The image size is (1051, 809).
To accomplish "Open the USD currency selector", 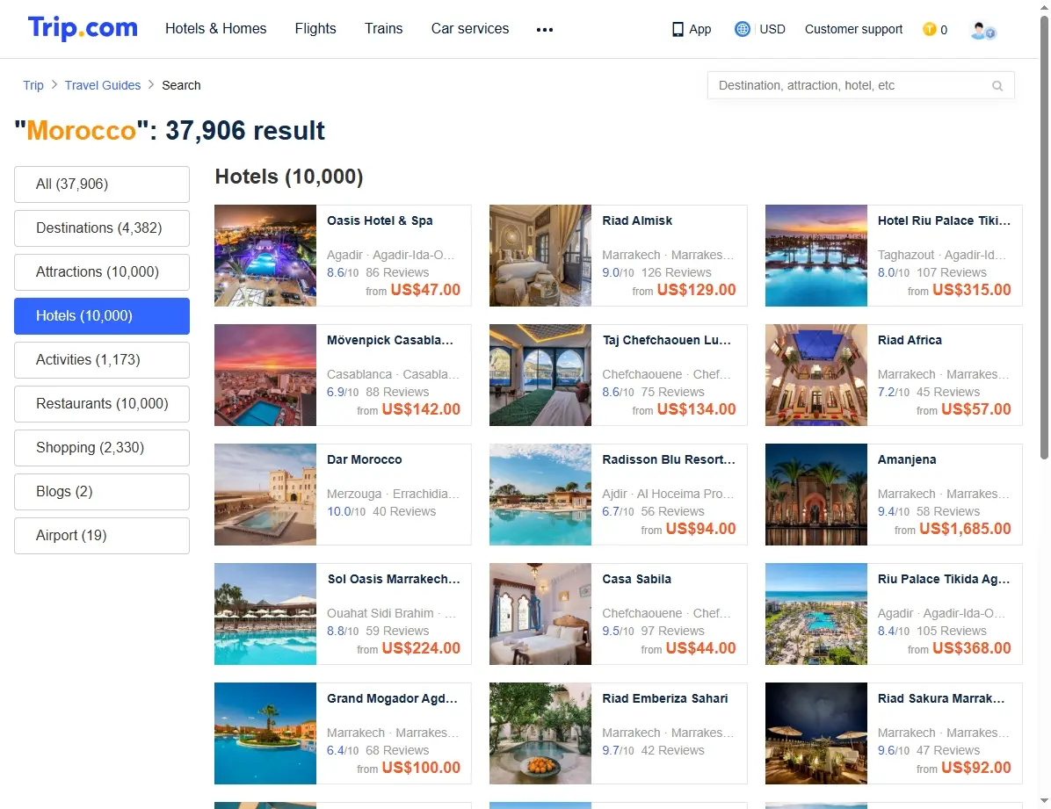I will [772, 29].
